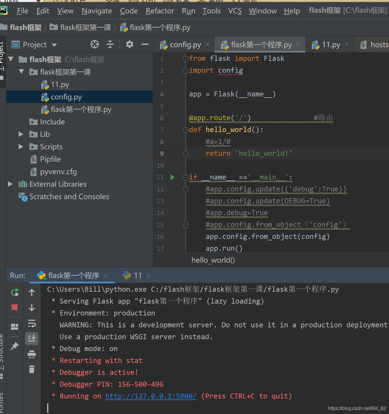Click hello_world() breadcrumb below editor
Image resolution: width=389 pixels, height=414 pixels.
coord(213,260)
